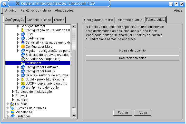Select Servidor SSH (openssh) tree entry
The image size is (186, 124).
(43, 59)
